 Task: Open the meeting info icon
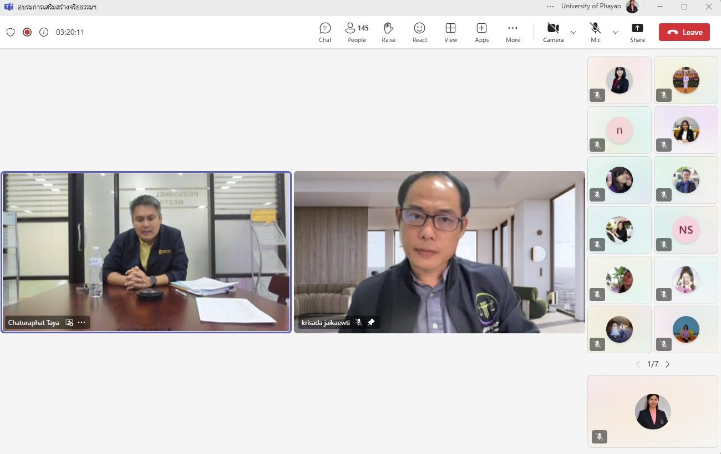[44, 32]
